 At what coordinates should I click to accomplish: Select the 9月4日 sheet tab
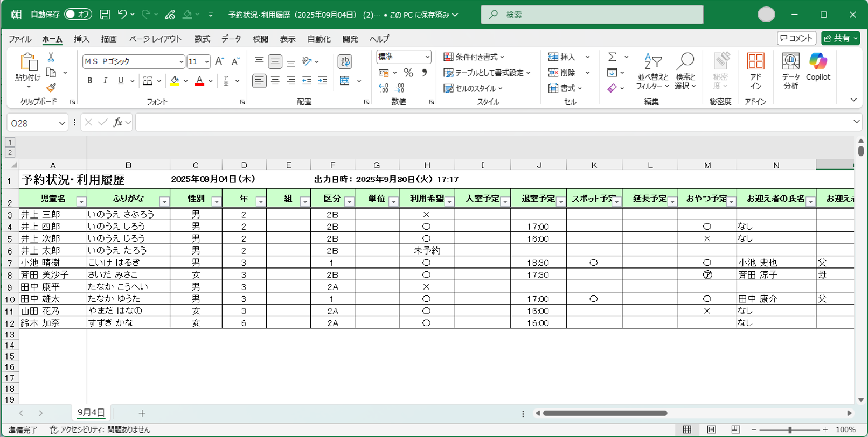tap(91, 413)
